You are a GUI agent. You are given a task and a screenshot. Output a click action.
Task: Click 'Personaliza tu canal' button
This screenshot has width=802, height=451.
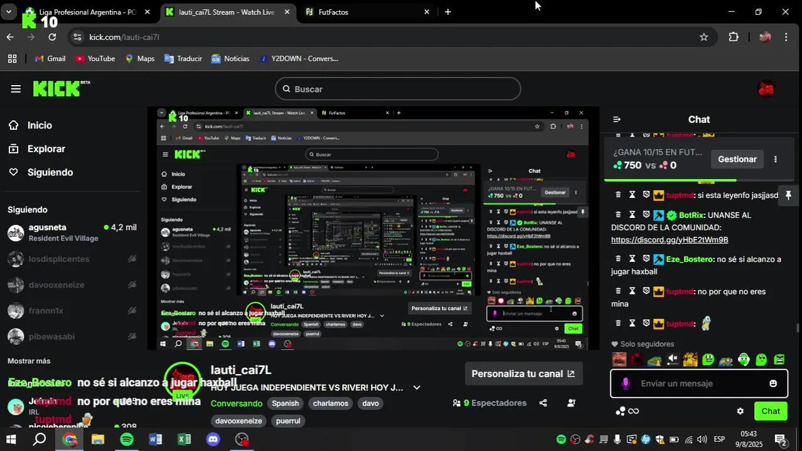523,373
